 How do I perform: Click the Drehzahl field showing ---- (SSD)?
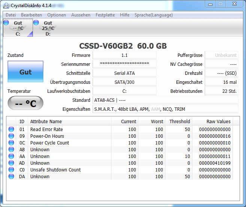(x=222, y=73)
